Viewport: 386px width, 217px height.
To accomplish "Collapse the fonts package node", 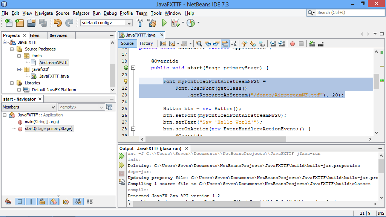I will (x=19, y=56).
